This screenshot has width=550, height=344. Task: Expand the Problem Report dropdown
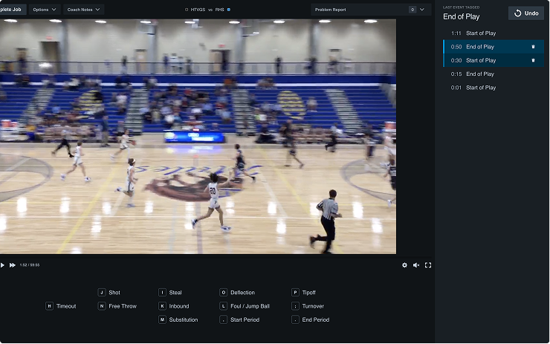coord(422,10)
